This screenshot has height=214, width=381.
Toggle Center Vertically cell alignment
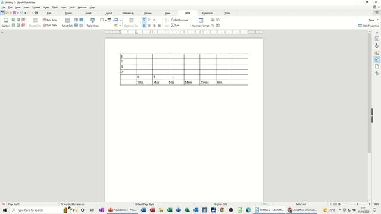click(149, 20)
